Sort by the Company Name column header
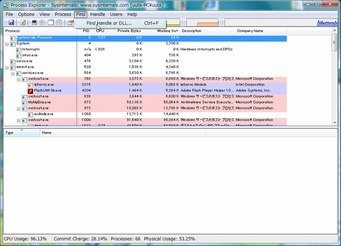Viewport: 341px width, 246px height. (x=261, y=31)
